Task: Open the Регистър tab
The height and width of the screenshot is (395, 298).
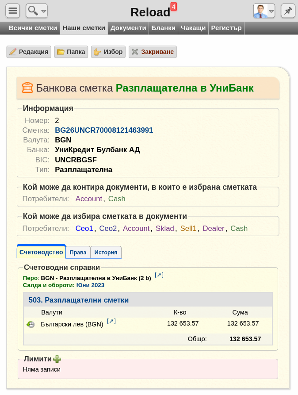Action: (x=226, y=28)
